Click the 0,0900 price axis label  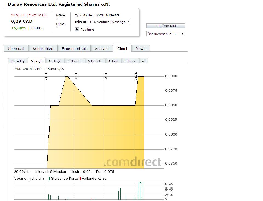click(171, 76)
